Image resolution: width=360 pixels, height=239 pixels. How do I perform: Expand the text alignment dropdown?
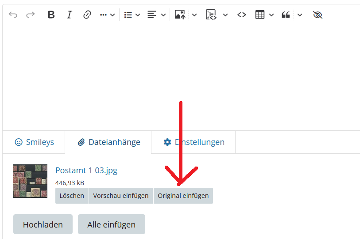pyautogui.click(x=163, y=15)
